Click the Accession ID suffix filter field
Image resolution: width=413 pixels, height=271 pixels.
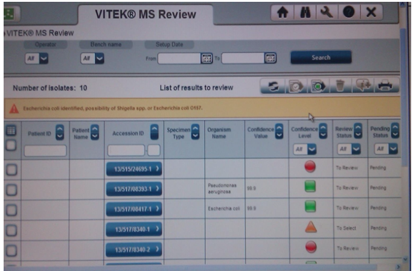154,150
